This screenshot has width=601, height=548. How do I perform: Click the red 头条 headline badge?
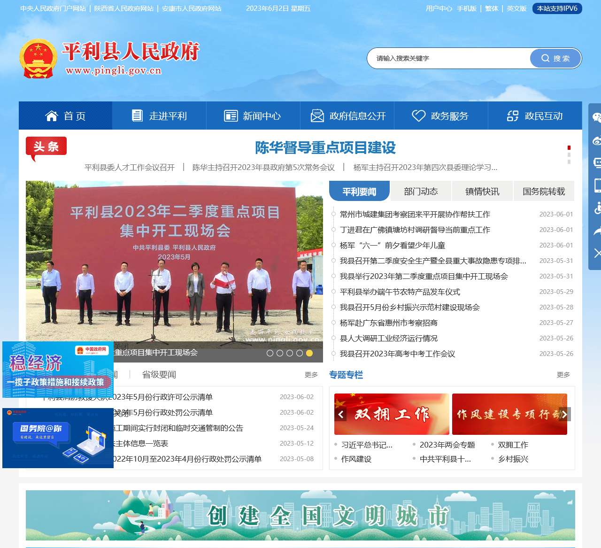coord(46,146)
